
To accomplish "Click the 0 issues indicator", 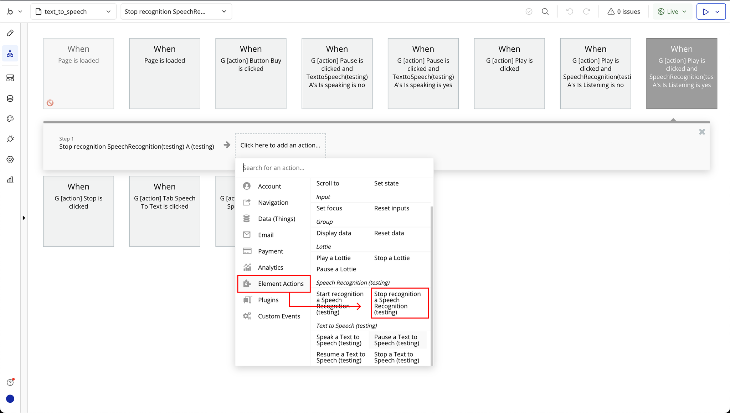I will 624,11.
